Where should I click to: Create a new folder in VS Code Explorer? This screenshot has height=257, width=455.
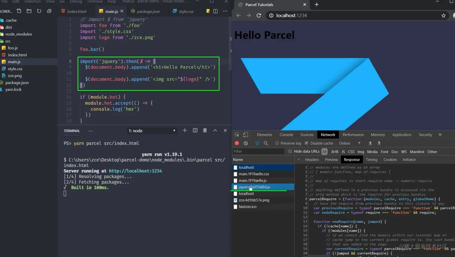click(x=29, y=11)
